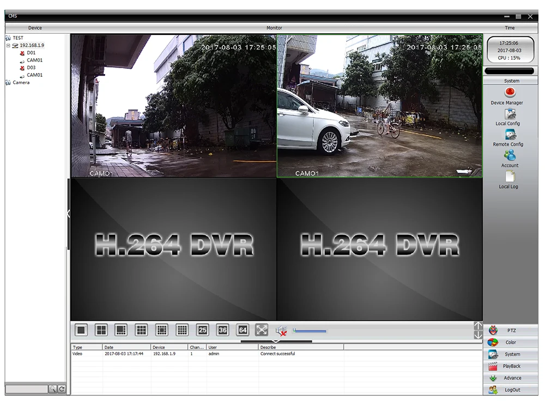Click the page up arrow beside toolbar
The width and height of the screenshot is (545, 407).
(x=479, y=326)
